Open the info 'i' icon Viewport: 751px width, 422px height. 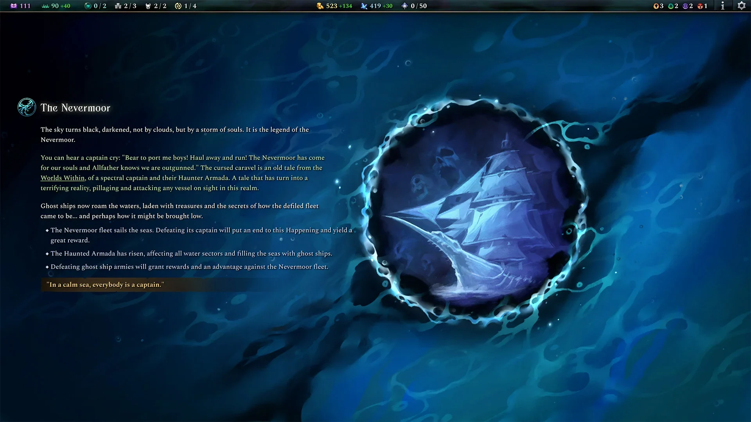coord(722,6)
